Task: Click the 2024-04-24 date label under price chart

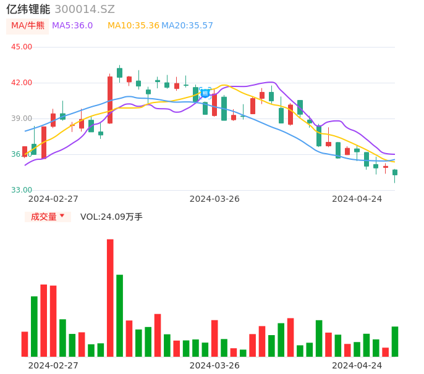Action: 357,199
